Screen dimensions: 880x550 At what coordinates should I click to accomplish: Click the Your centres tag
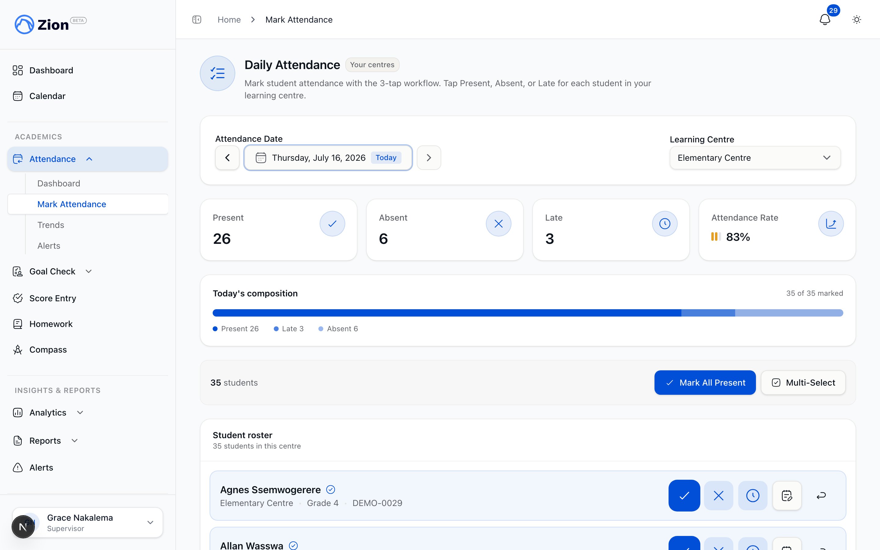[x=372, y=65]
